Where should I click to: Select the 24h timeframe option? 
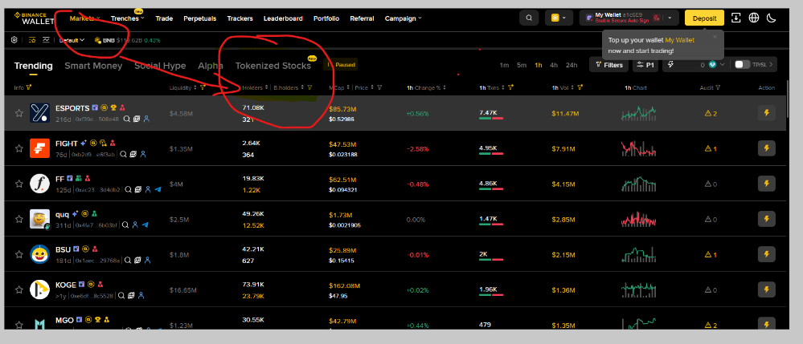[x=571, y=65]
